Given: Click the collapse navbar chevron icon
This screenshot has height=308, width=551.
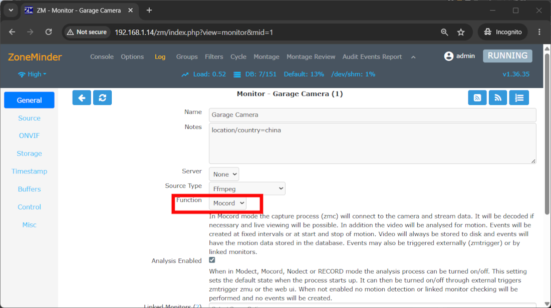Looking at the screenshot, I should pos(413,57).
